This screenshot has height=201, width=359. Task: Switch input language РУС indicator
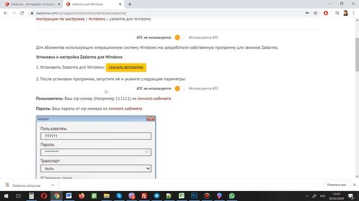(323, 196)
